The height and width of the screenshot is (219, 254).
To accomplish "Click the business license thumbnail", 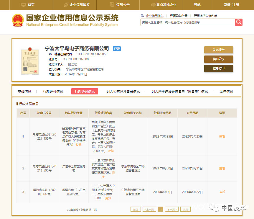I will 30,61.
